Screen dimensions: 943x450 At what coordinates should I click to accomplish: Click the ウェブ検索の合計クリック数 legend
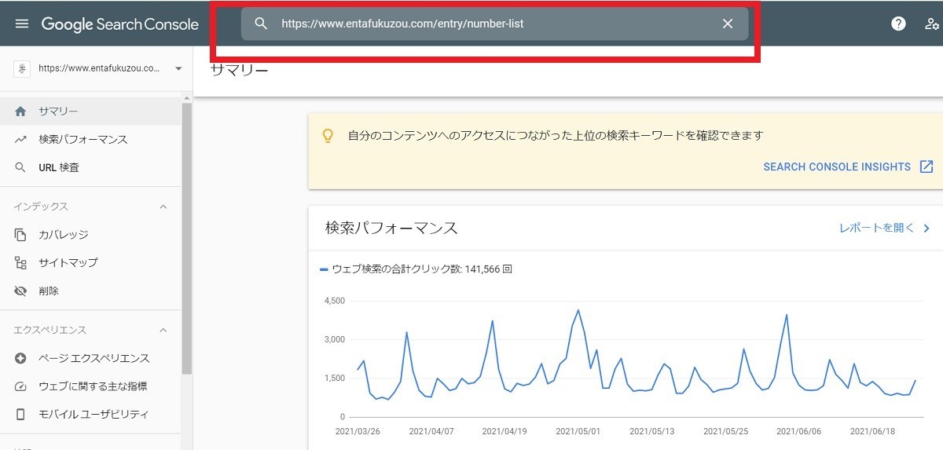coord(416,269)
